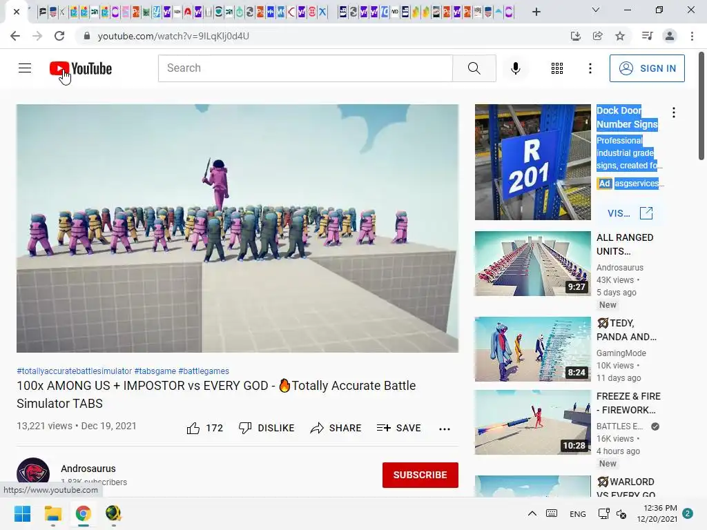Click hashtag #battlegames
Screen dimensions: 707x530
pos(204,371)
